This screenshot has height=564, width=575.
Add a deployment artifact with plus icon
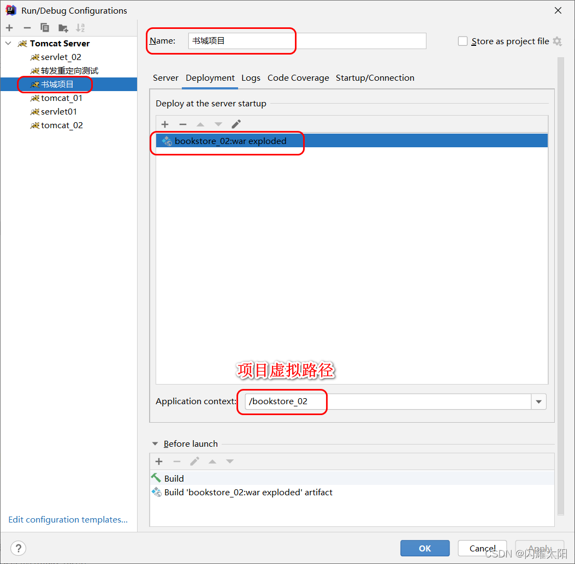(x=165, y=124)
